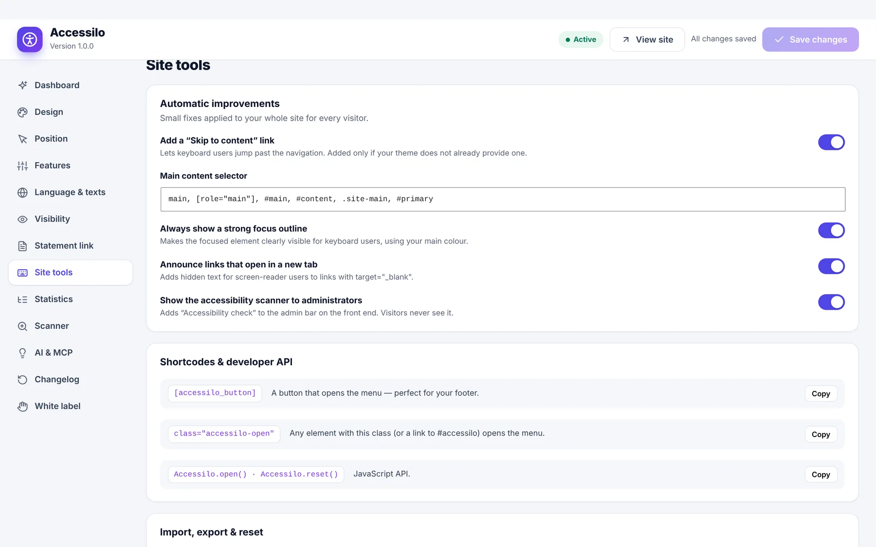The image size is (876, 547).
Task: Click the Site tools keyboard icon
Action: click(22, 273)
